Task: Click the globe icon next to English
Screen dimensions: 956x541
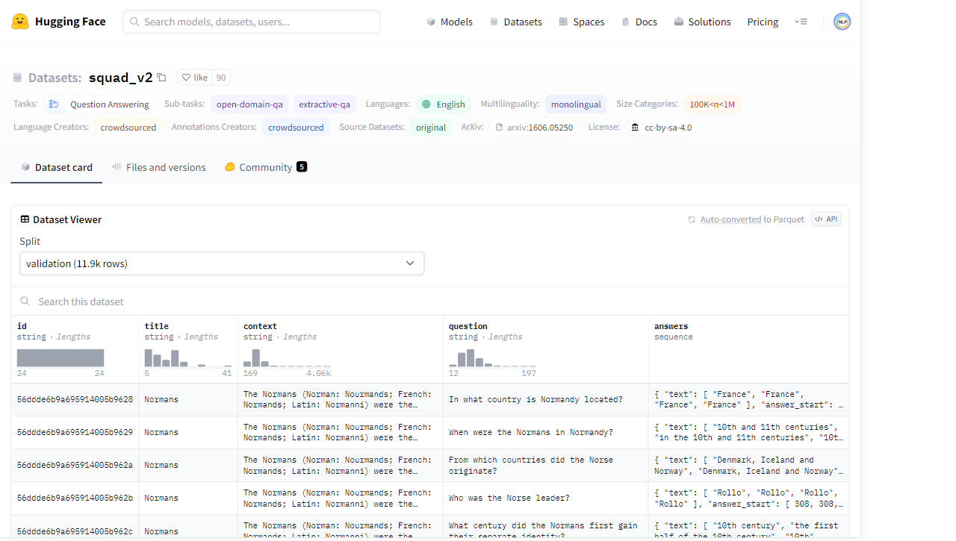Action: (426, 104)
